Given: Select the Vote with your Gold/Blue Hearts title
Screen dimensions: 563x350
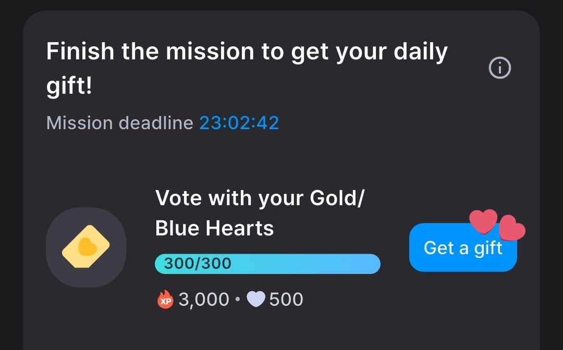Looking at the screenshot, I should point(260,213).
